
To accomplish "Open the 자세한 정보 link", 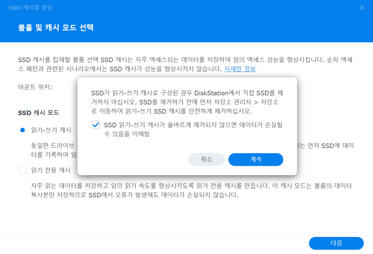I will point(240,69).
